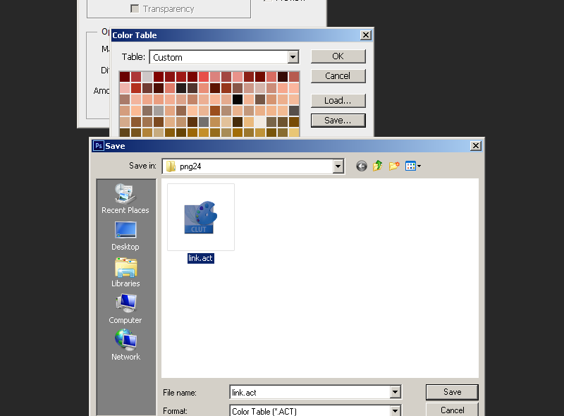
Task: Folder icon in Save in box
Action: pyautogui.click(x=171, y=166)
